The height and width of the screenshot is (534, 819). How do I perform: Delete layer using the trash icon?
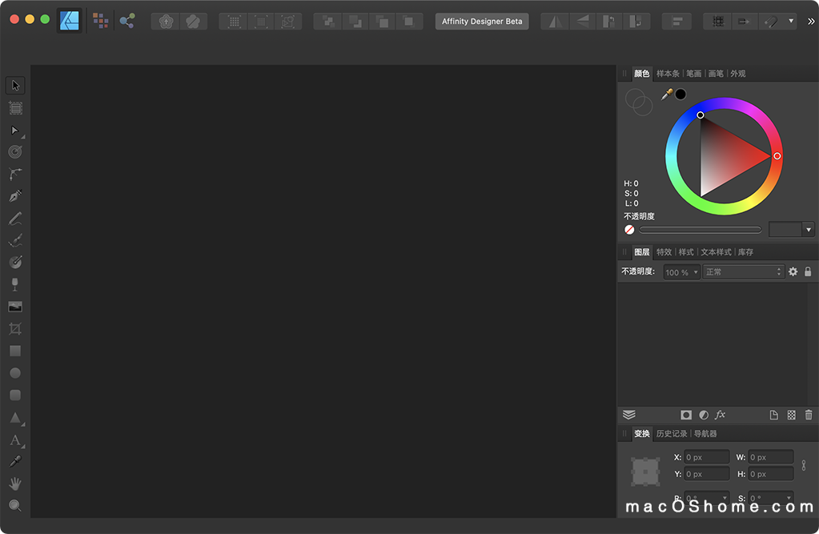coord(809,415)
